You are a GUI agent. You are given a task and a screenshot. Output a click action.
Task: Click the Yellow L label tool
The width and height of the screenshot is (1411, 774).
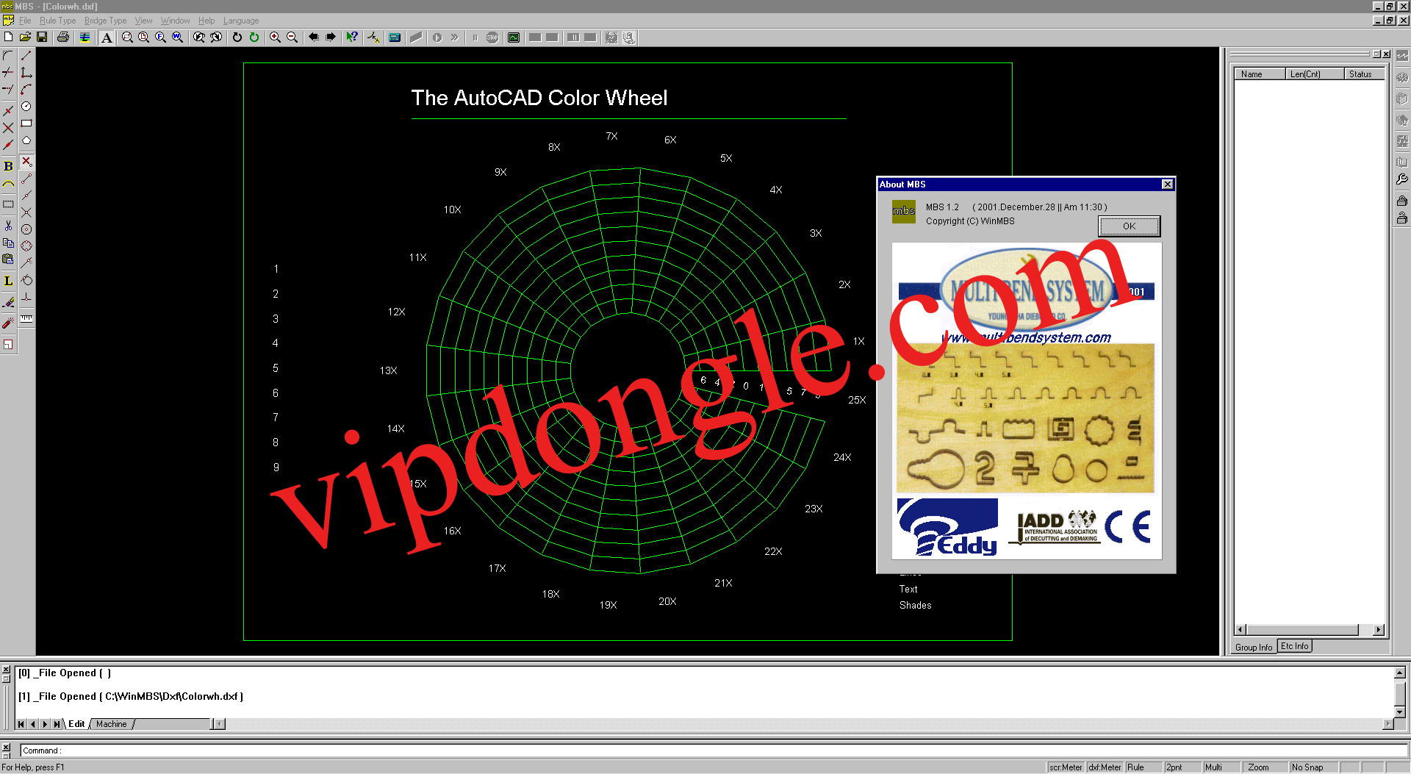click(x=8, y=281)
